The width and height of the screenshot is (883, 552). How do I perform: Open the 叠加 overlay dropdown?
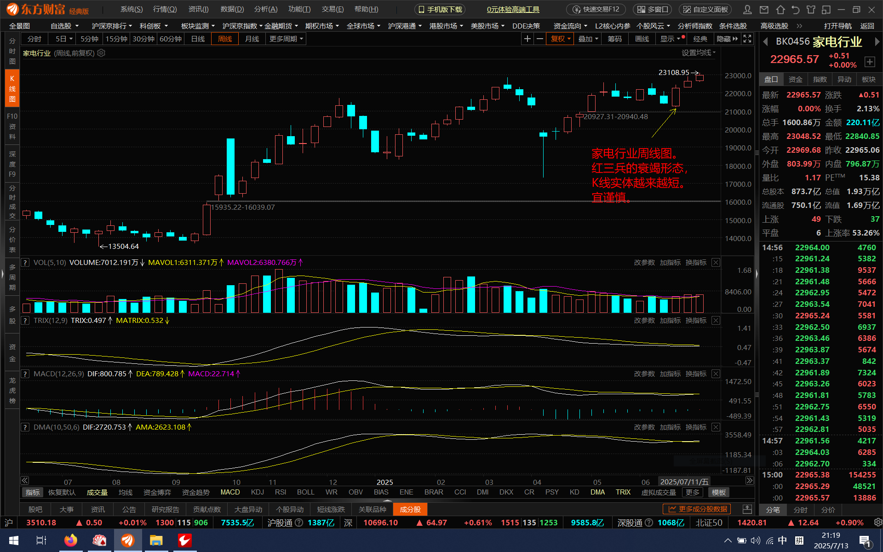click(588, 39)
